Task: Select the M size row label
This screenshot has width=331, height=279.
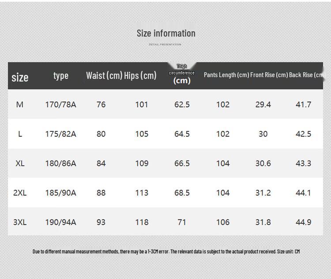Action: point(20,104)
